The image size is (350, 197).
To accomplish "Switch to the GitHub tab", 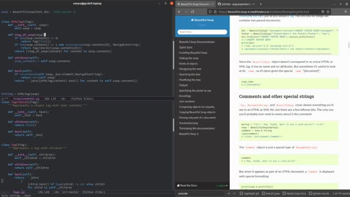I will (236, 4).
